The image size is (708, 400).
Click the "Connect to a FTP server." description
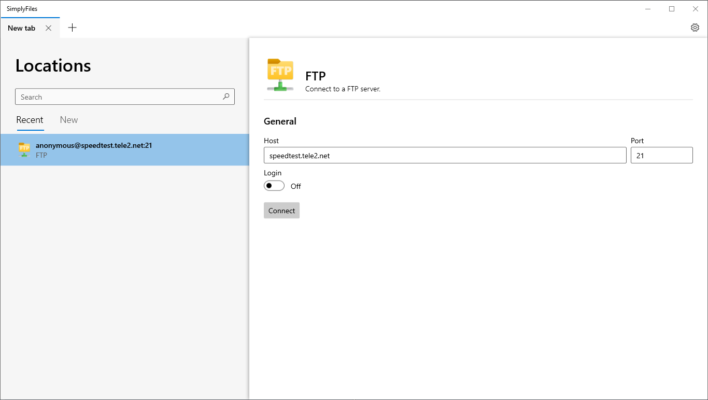click(343, 89)
